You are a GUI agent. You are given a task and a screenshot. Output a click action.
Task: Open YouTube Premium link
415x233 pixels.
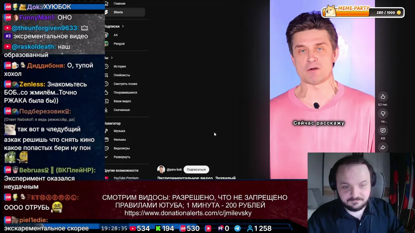point(126,178)
